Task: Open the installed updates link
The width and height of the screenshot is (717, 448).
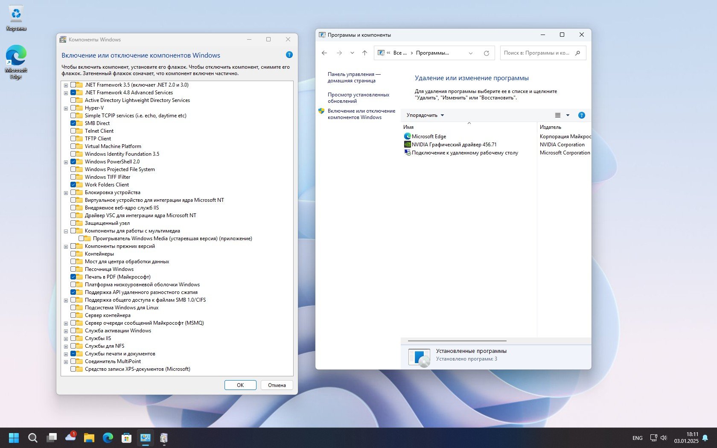Action: point(358,98)
